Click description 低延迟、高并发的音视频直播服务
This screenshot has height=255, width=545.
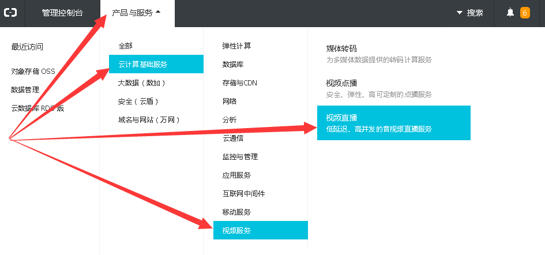click(x=379, y=129)
